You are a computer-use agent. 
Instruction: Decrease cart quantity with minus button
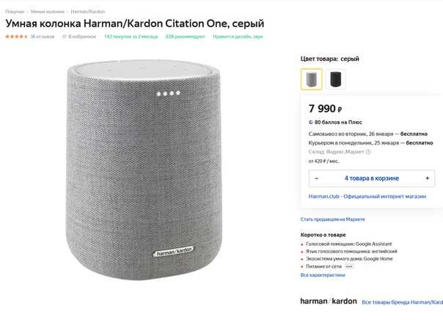317,178
